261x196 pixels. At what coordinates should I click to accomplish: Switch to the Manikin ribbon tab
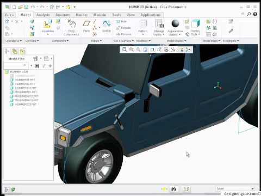pos(100,15)
